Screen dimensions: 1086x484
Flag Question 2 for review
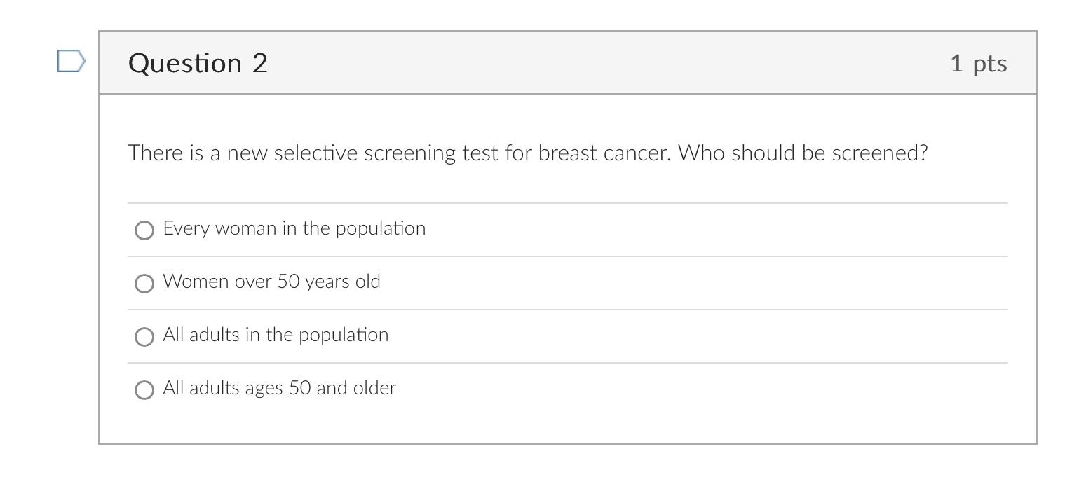coord(71,62)
